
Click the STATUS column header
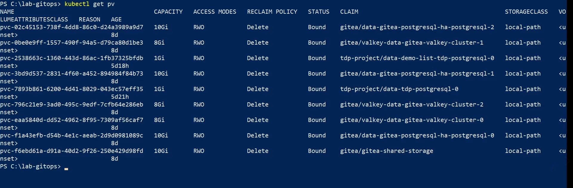(318, 12)
